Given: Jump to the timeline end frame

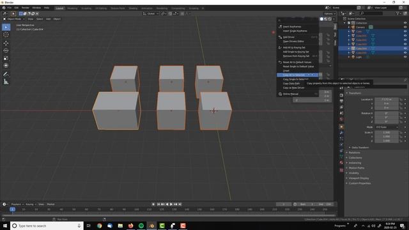Looking at the screenshot, I should [180, 204].
